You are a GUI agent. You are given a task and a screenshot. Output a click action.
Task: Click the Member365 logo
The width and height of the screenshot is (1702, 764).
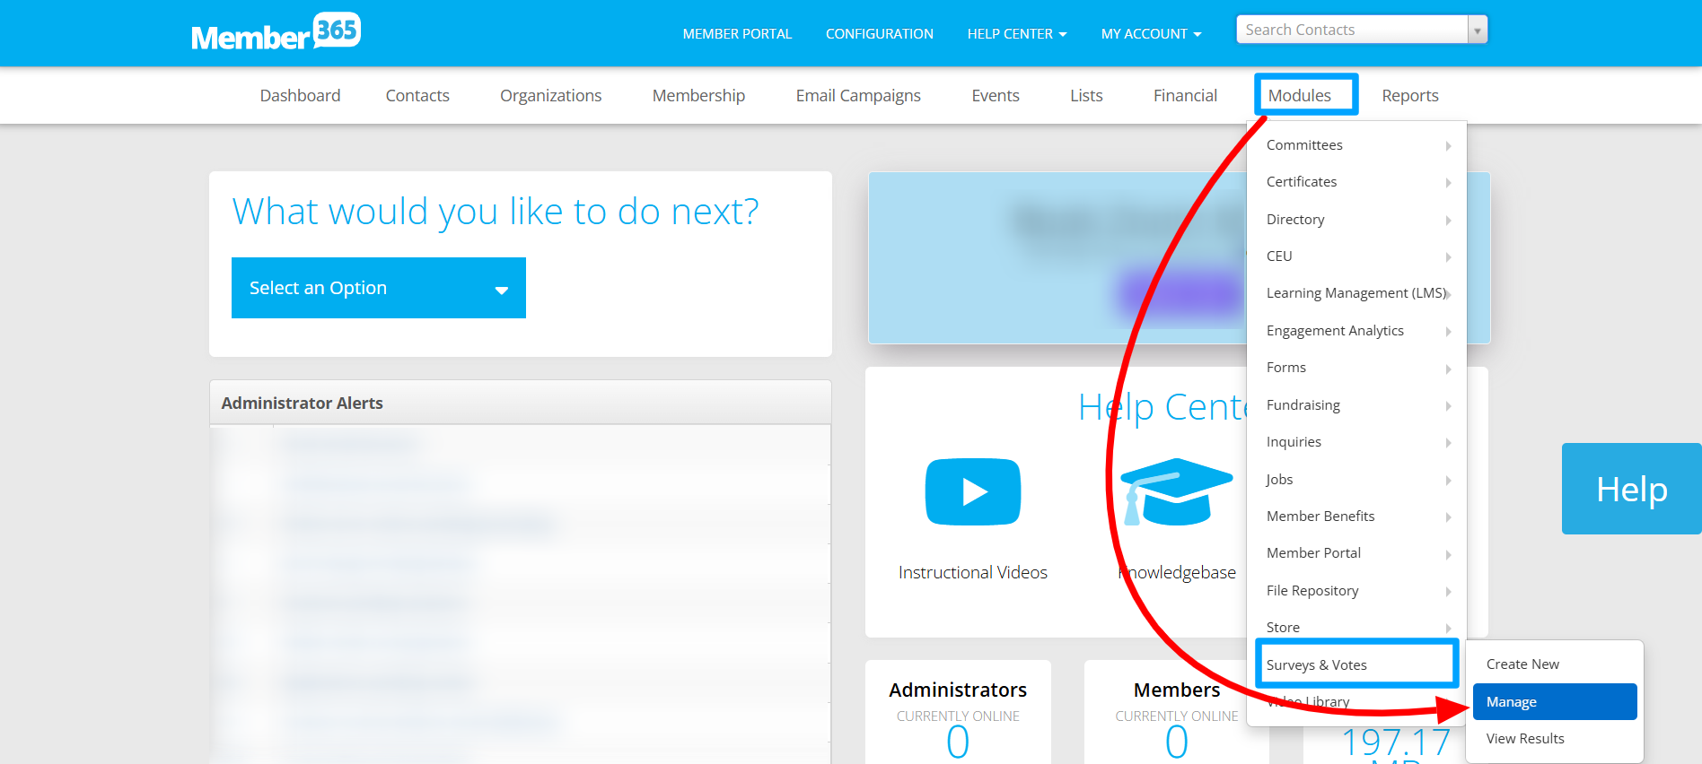[276, 33]
